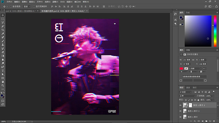Change screen mode from toolbox bottom
Viewport: 219px width, 123px height.
click(x=3, y=104)
